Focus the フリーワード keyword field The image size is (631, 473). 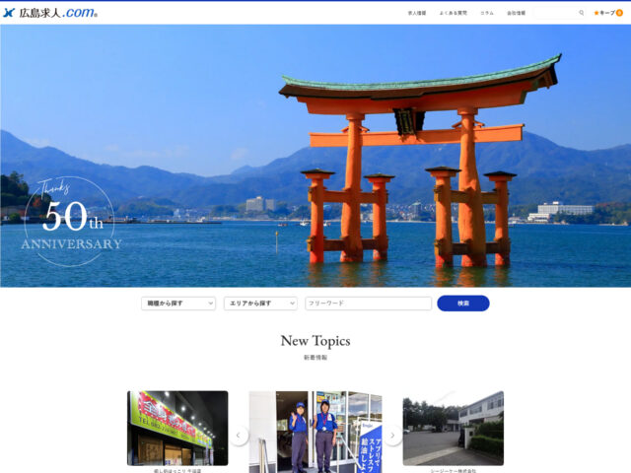pyautogui.click(x=368, y=304)
